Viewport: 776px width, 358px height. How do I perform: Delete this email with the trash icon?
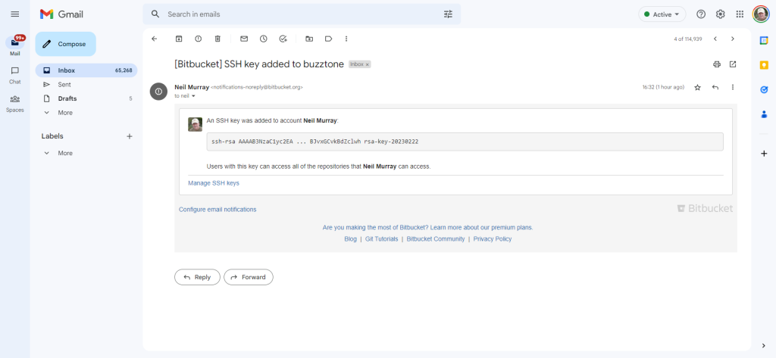point(217,39)
